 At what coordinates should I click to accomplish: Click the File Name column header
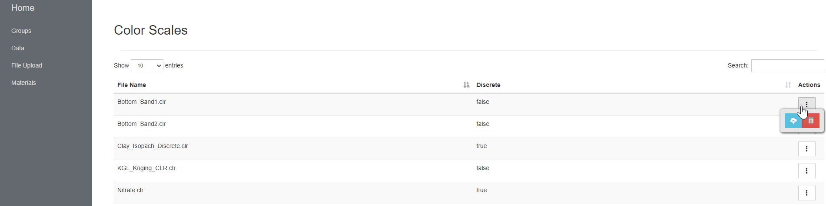click(132, 85)
